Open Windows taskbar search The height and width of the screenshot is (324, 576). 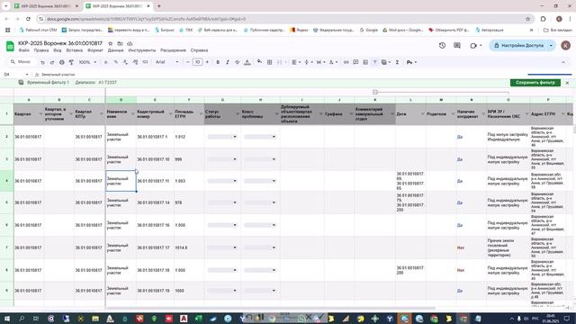(x=22, y=319)
